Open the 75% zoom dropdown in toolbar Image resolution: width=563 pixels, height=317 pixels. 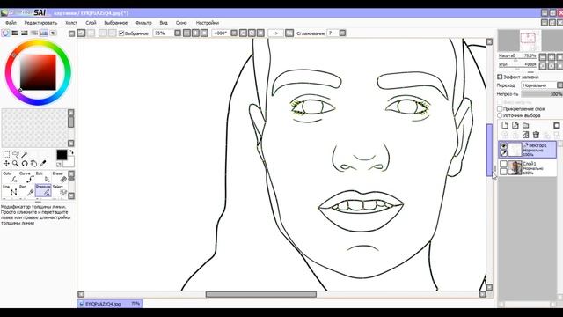(x=178, y=33)
